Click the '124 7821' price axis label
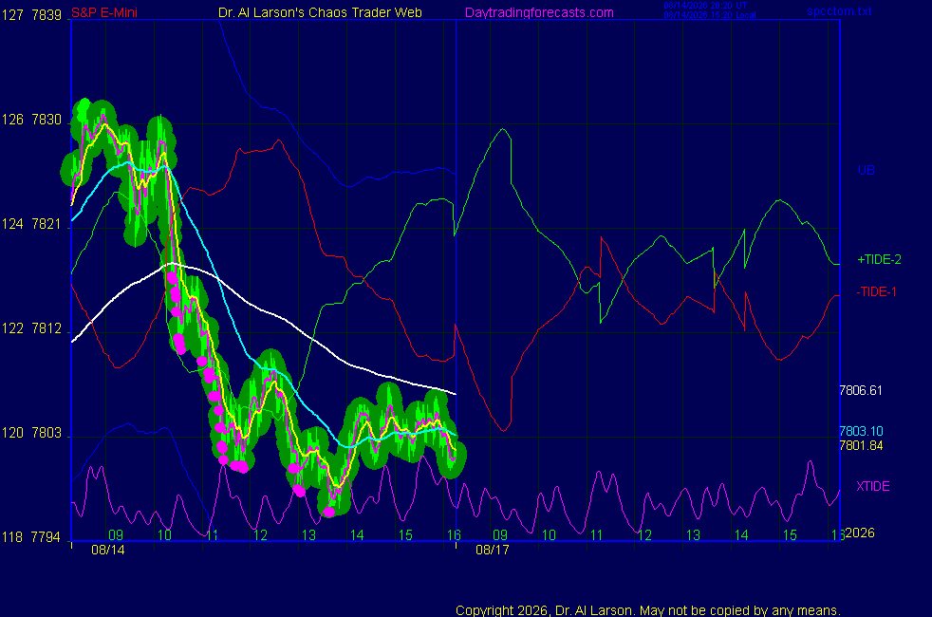Screen dimensions: 932x617 pyautogui.click(x=31, y=223)
